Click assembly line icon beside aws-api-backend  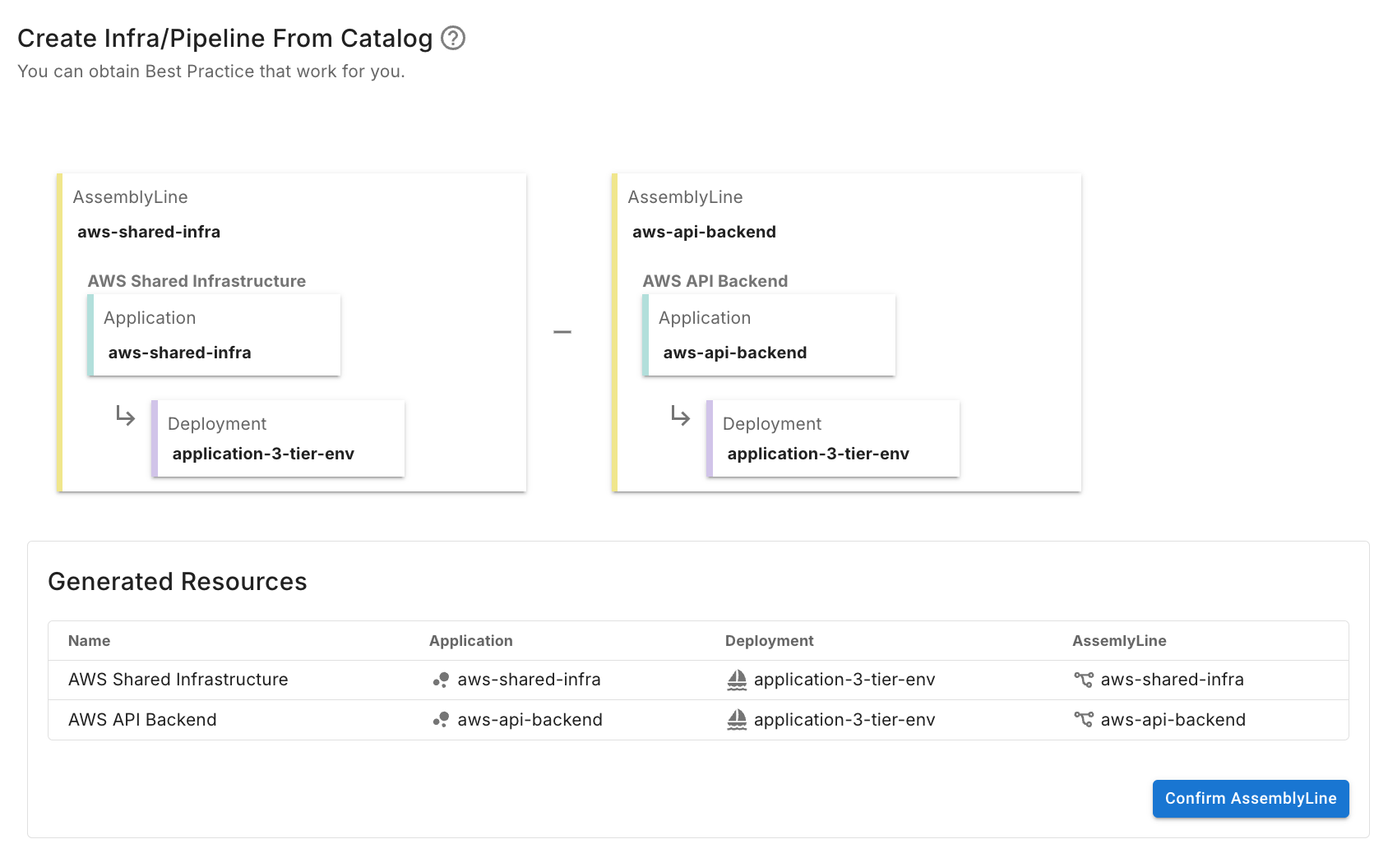(1084, 720)
